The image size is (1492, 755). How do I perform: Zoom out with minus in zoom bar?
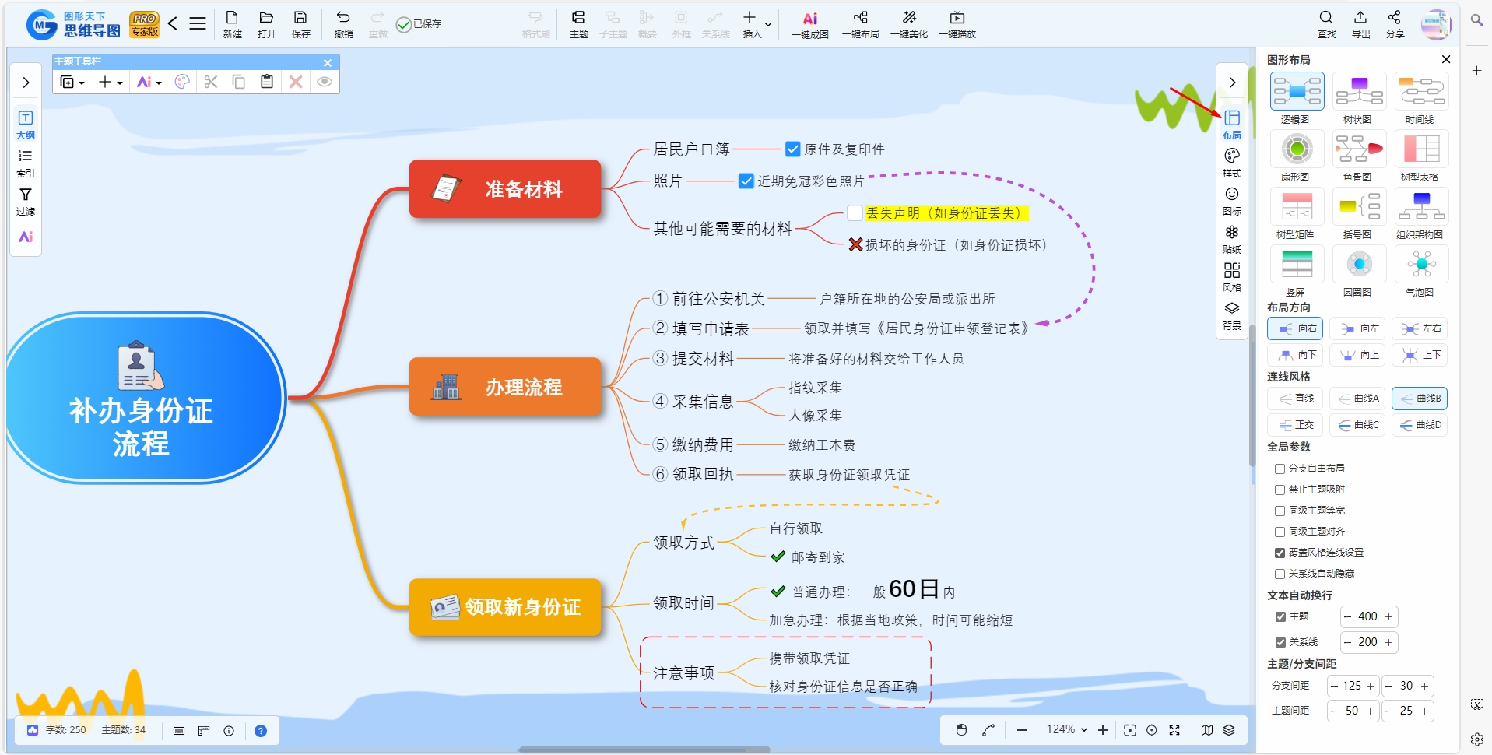coord(1022,730)
